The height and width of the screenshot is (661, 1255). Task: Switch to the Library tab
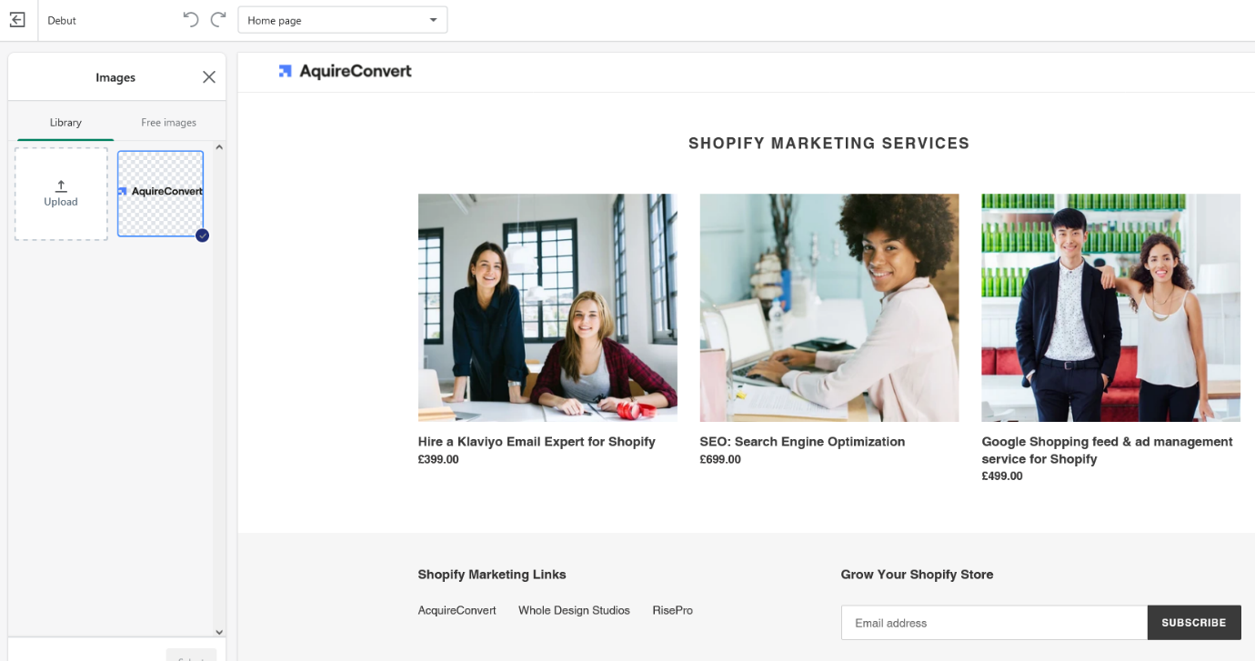(x=65, y=123)
